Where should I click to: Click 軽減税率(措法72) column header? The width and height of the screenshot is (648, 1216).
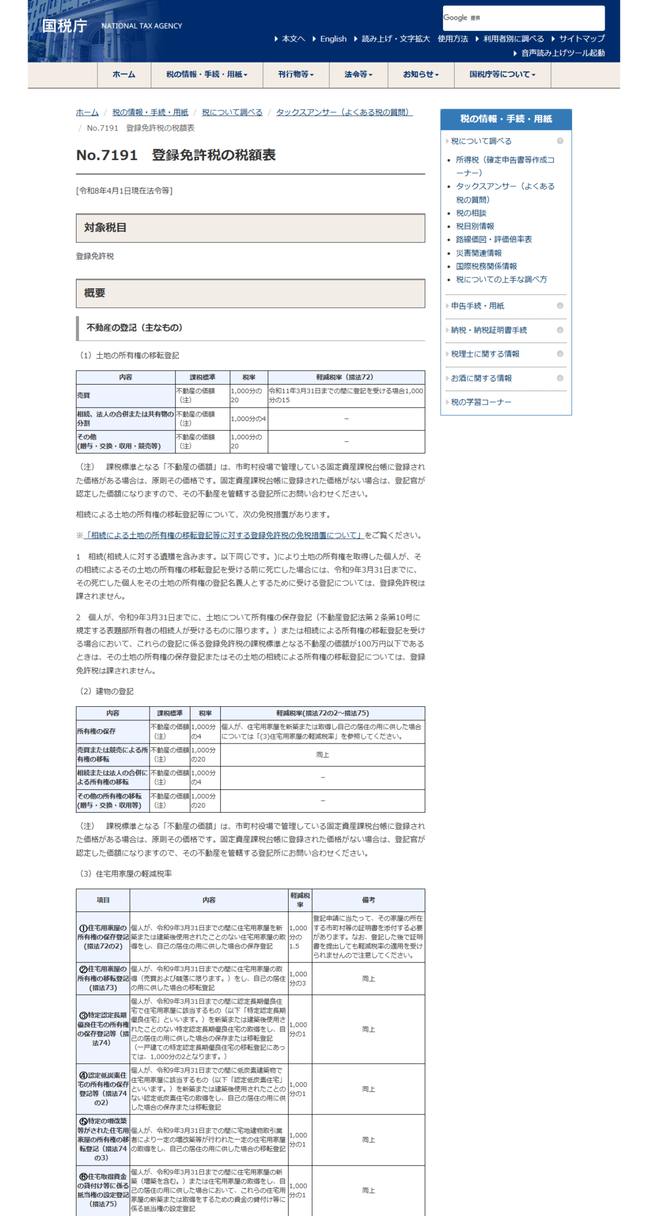[x=346, y=377]
